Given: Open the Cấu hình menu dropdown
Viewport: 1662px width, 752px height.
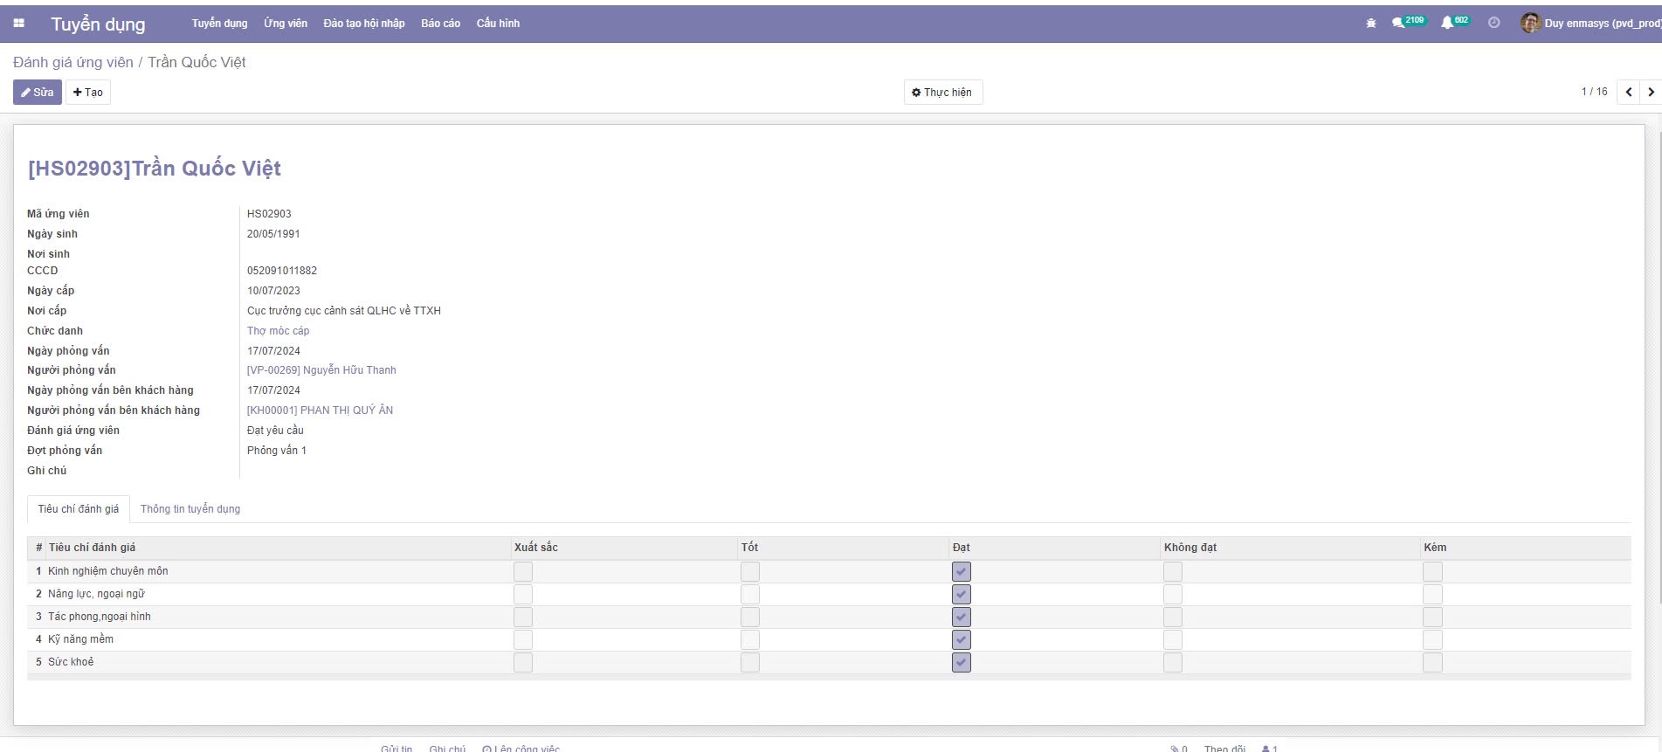Looking at the screenshot, I should pyautogui.click(x=498, y=24).
